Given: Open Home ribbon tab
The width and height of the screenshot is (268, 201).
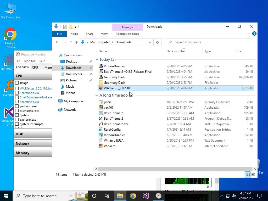Looking at the screenshot, I should [x=74, y=34].
